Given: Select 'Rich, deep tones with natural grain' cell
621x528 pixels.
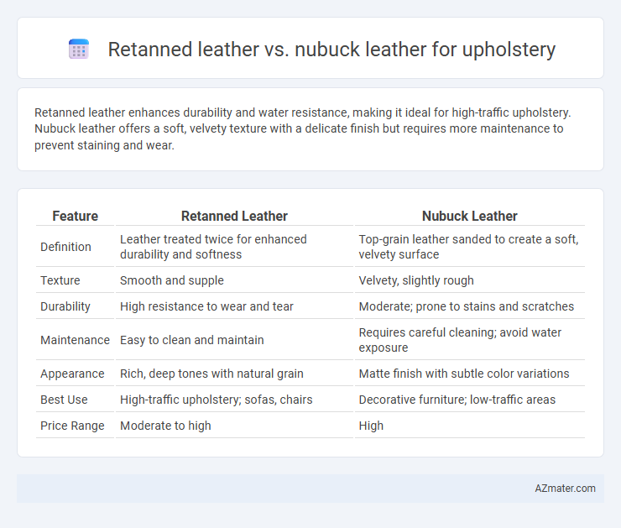Looking at the screenshot, I should coord(234,374).
